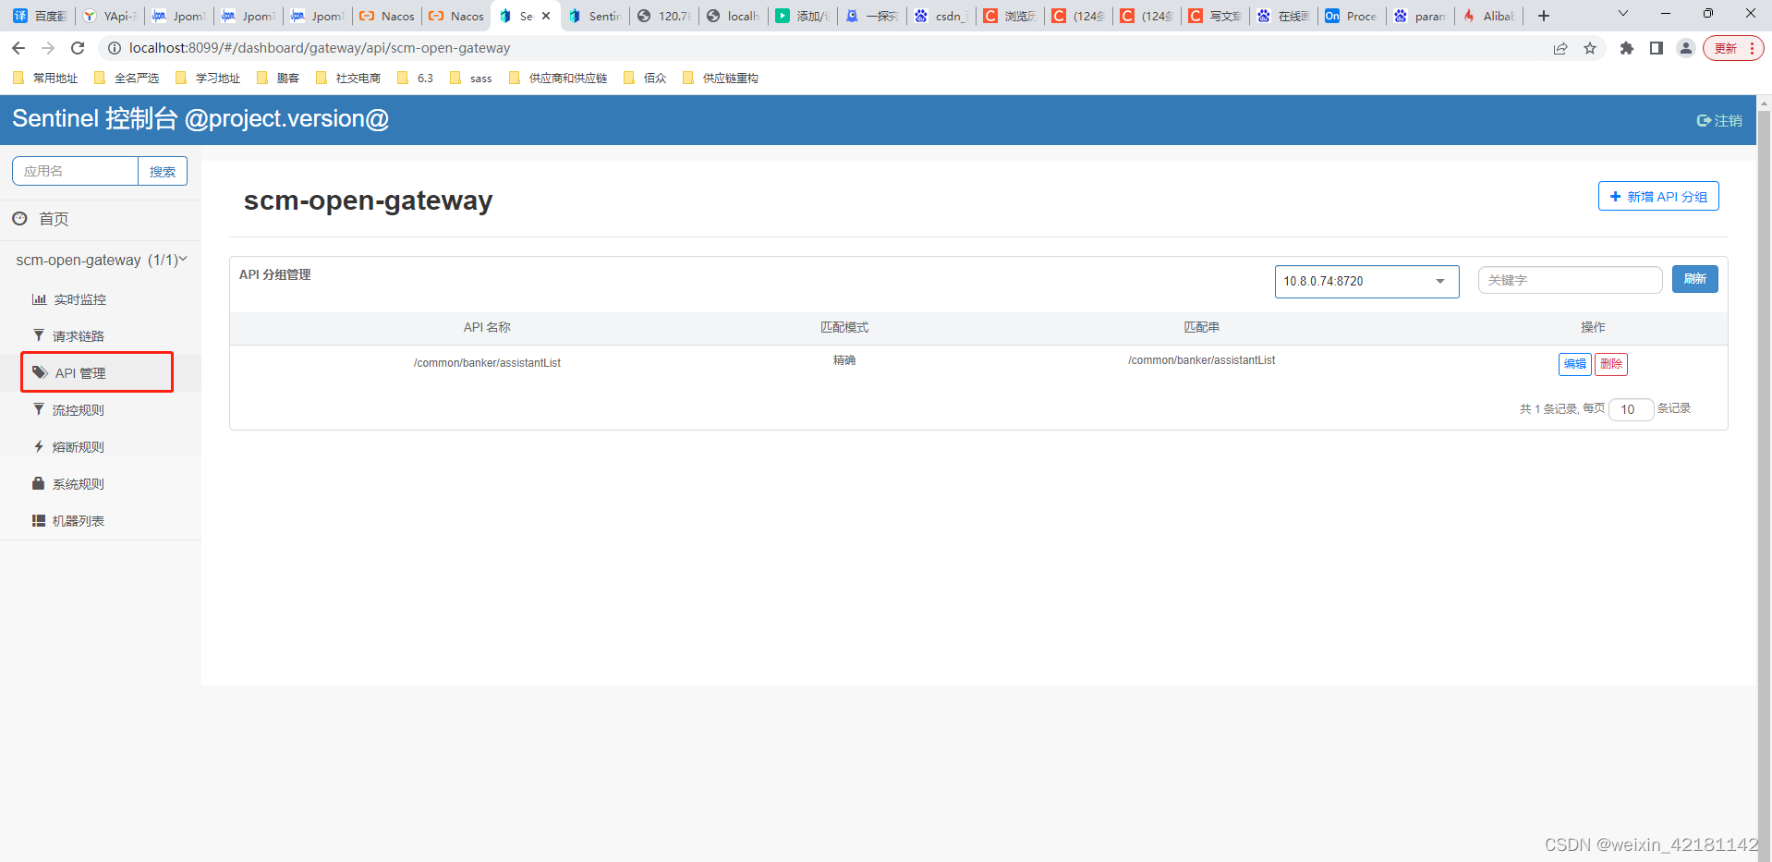The height and width of the screenshot is (862, 1772).
Task: Open the sass bookmark folder
Action: [471, 79]
